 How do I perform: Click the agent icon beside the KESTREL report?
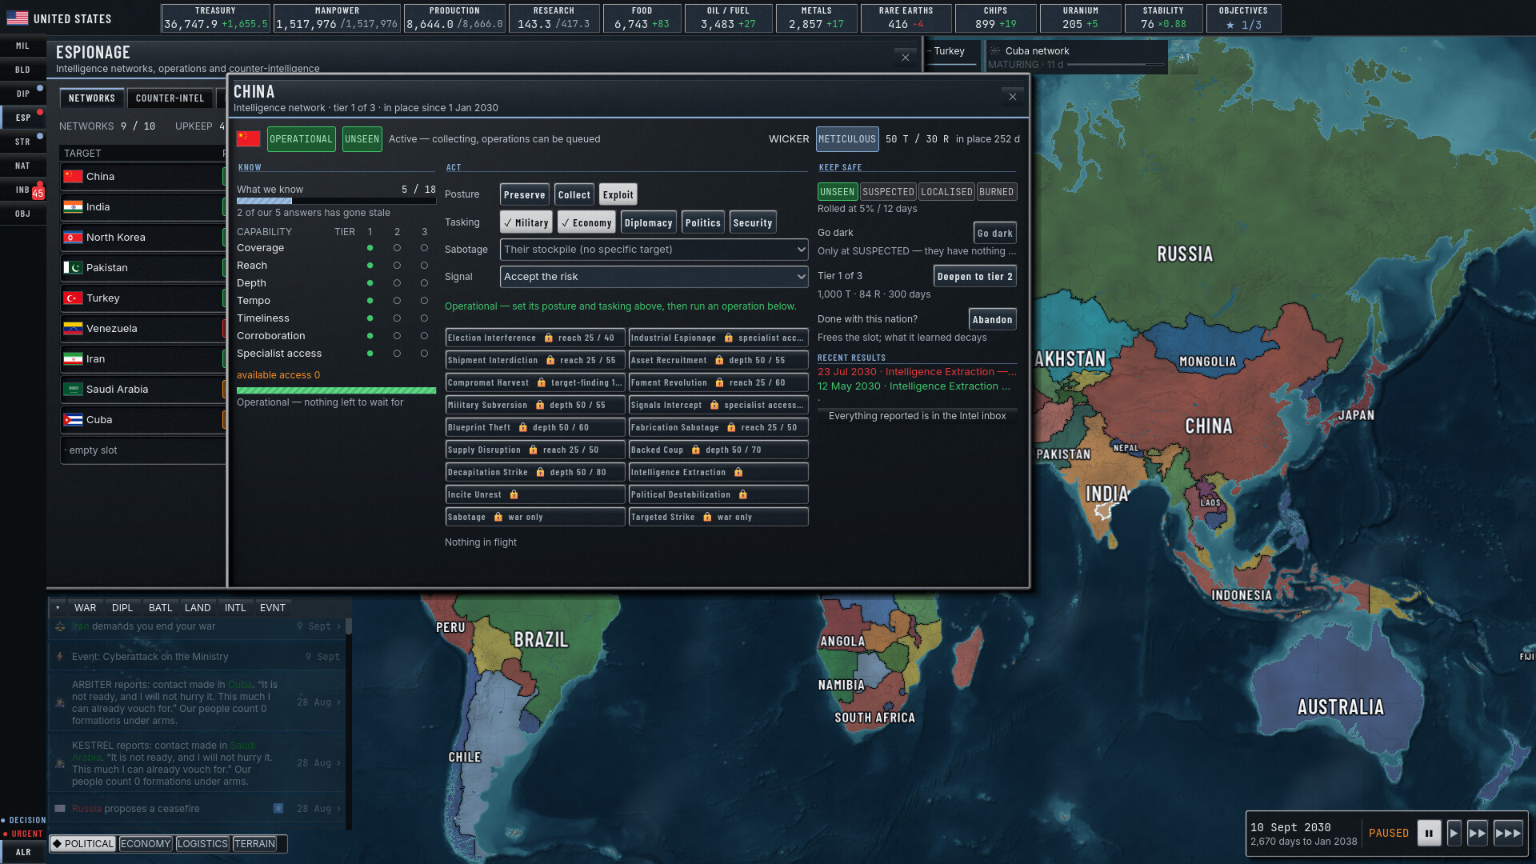point(60,762)
